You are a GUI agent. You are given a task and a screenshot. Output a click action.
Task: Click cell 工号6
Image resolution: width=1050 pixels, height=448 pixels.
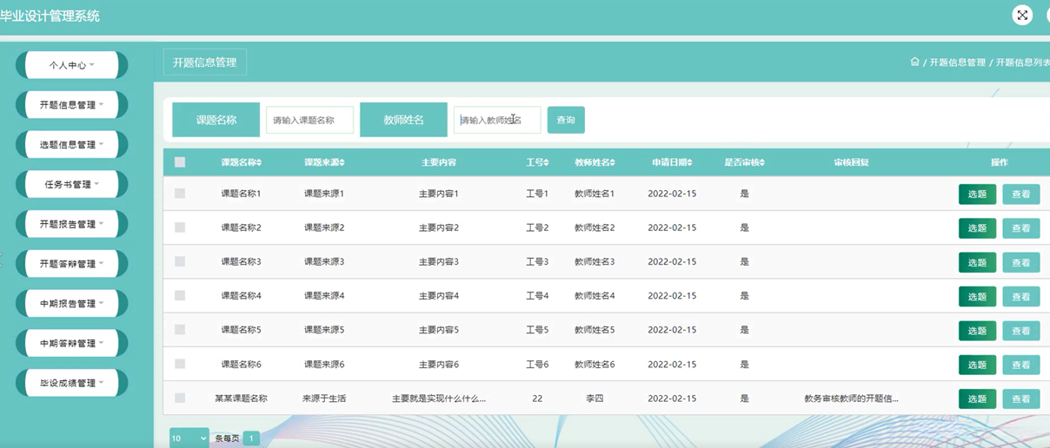point(537,364)
